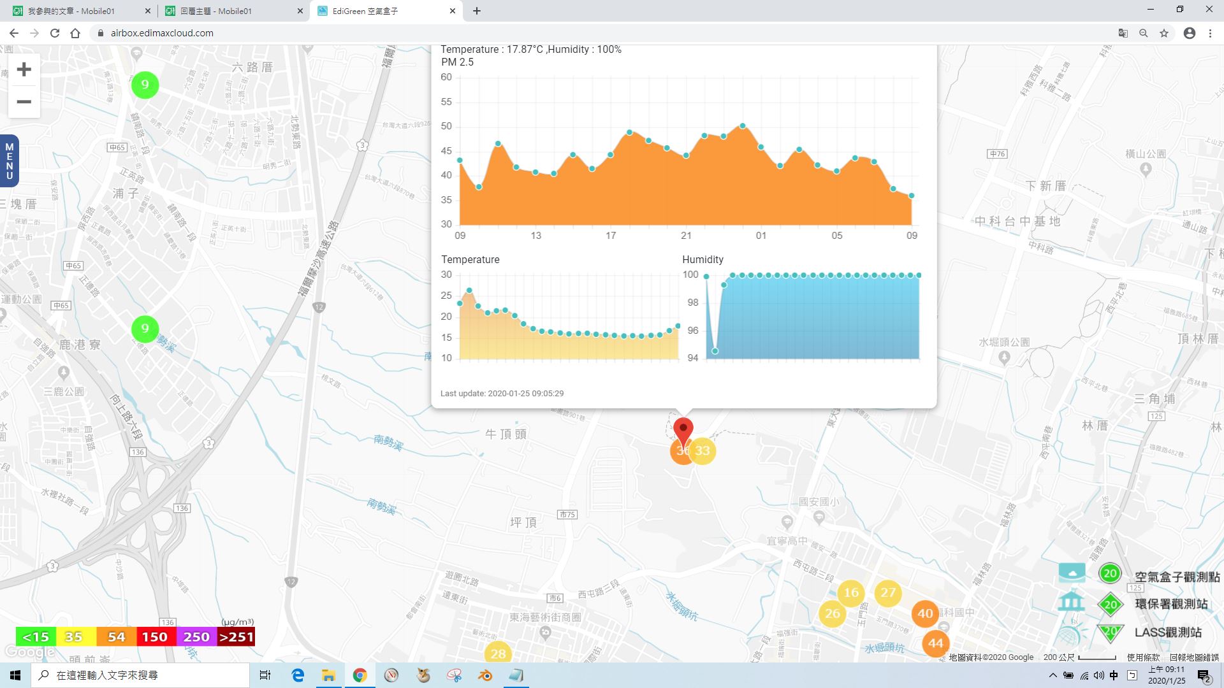
Task: Click the lowest humidity data point near 94
Action: coord(715,351)
